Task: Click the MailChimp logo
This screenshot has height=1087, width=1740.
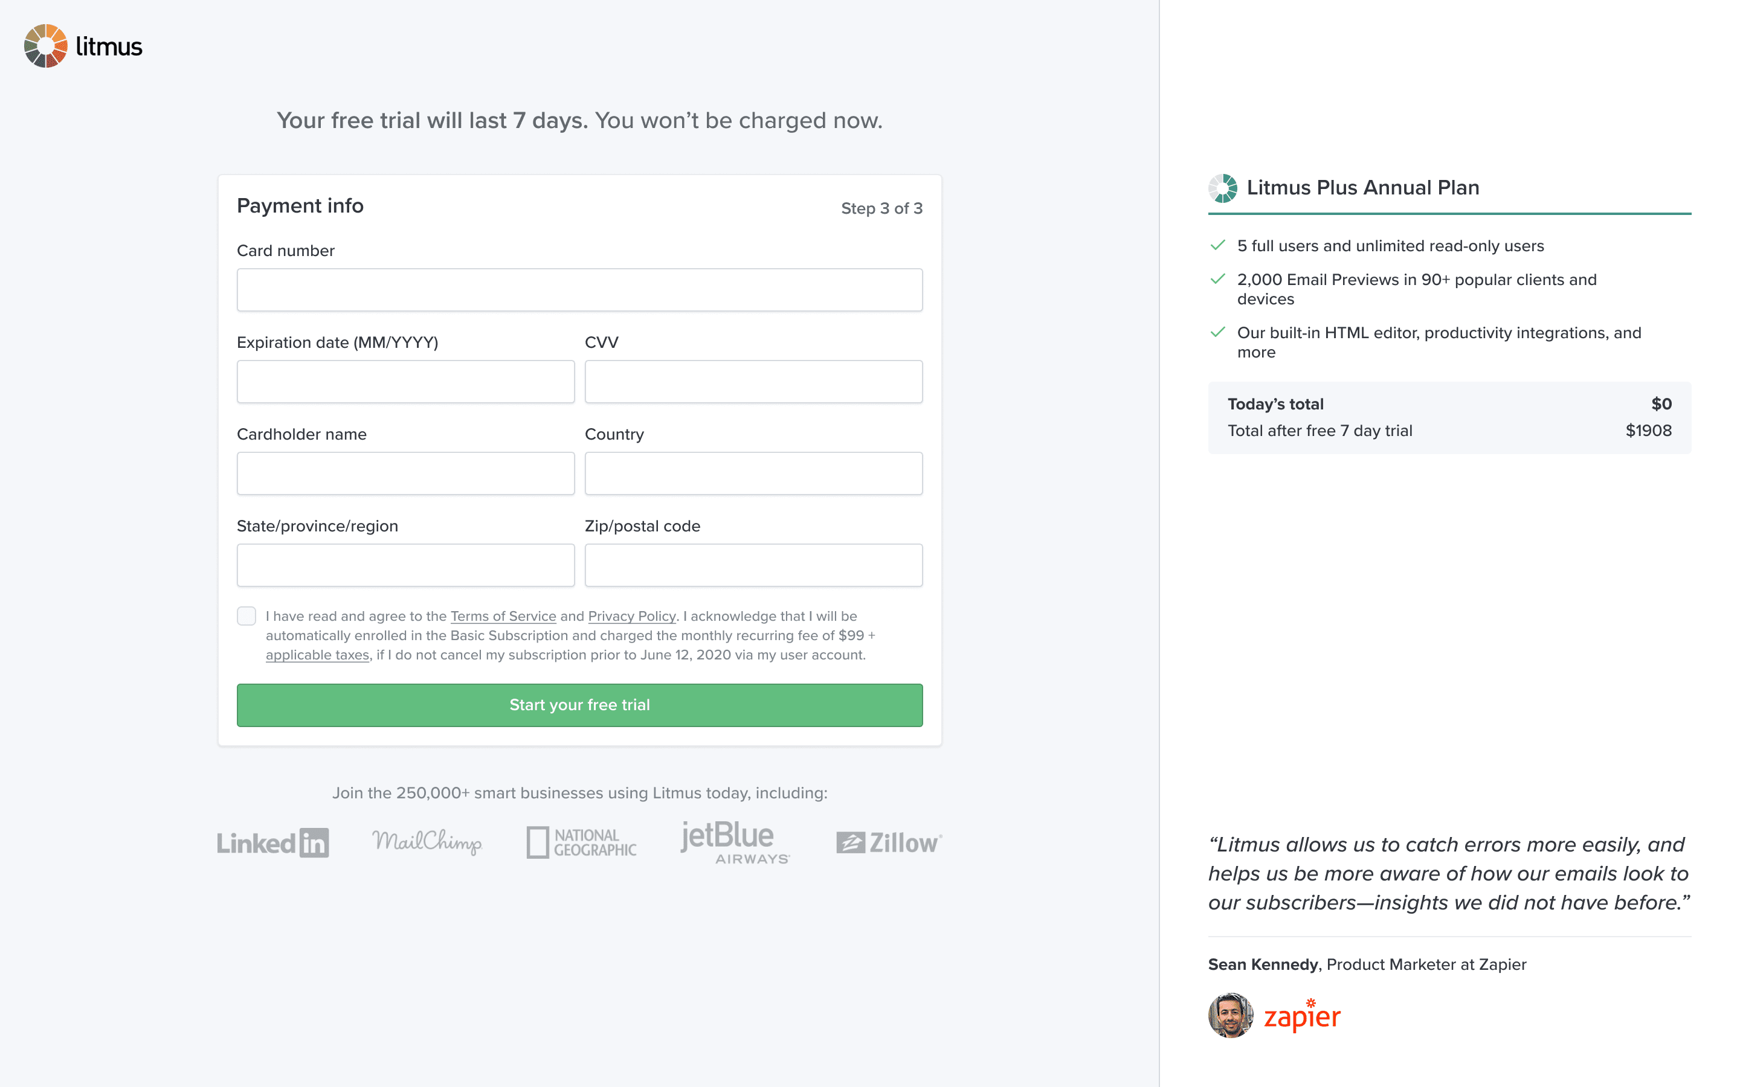Action: (427, 841)
